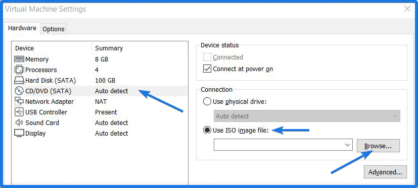Viewport: 418px width, 188px height.
Task: Close the Virtual Machine Settings dialog
Action: tap(407, 9)
